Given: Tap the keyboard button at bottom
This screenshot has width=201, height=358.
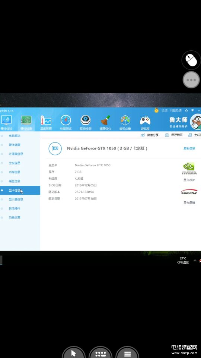Looking at the screenshot, I should (x=100, y=353).
